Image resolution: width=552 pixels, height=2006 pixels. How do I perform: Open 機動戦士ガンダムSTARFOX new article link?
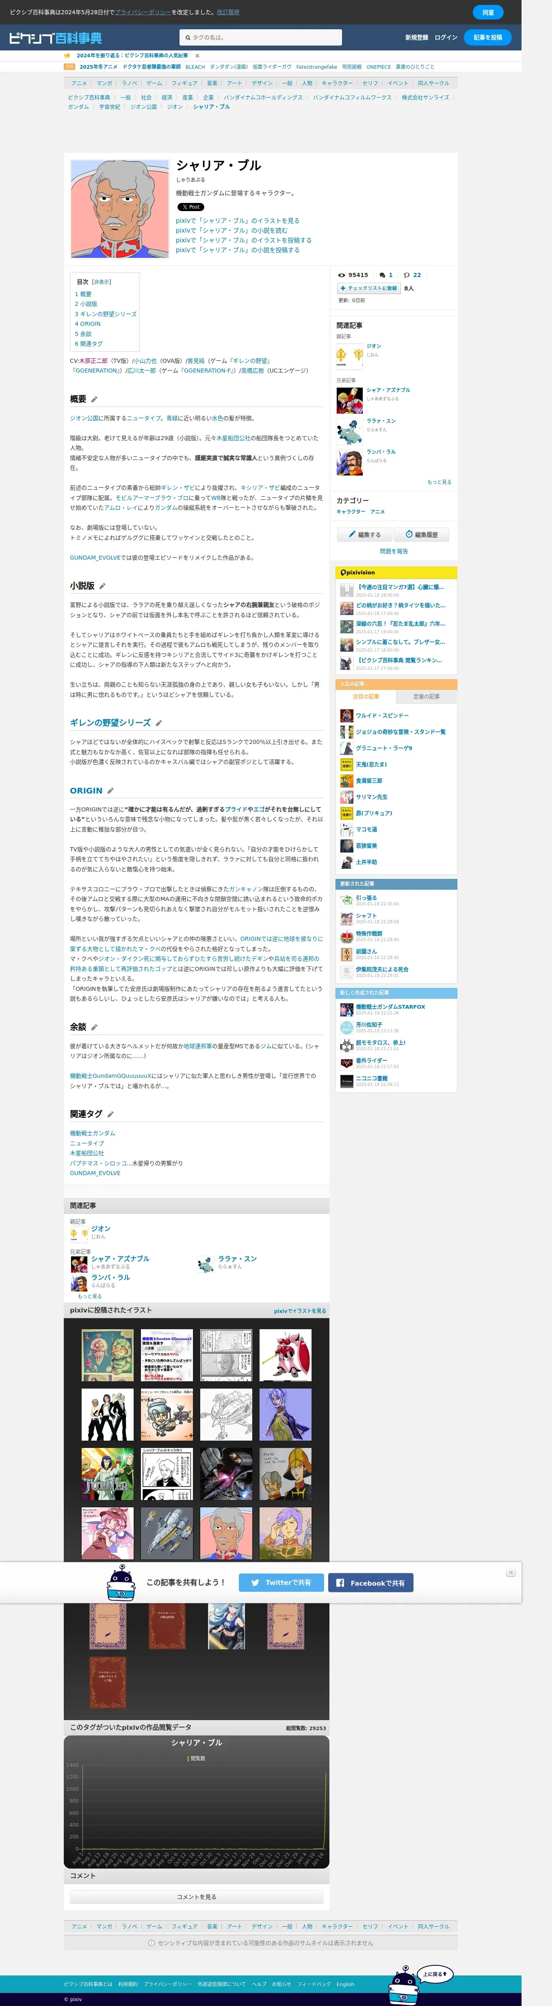click(x=390, y=1007)
